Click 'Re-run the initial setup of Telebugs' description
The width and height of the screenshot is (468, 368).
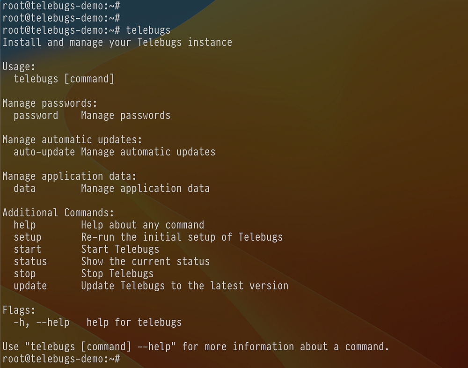pyautogui.click(x=182, y=237)
